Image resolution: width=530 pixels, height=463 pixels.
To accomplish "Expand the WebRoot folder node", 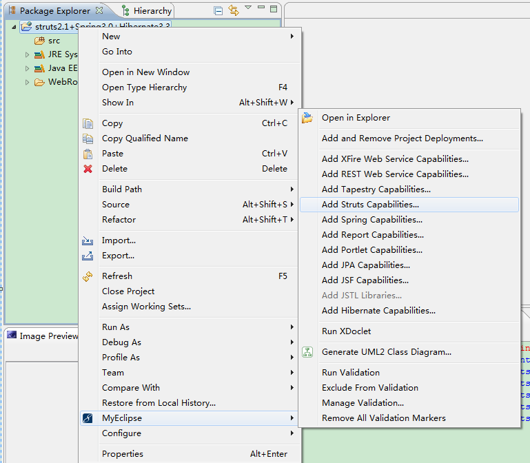I will [27, 82].
